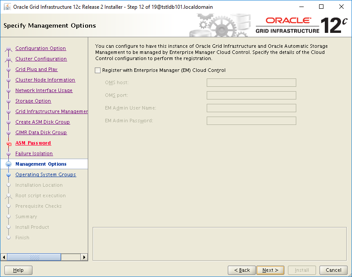Screen dimensions: 352x277
Task: Click the Management Options current step bullet
Action: [8, 164]
